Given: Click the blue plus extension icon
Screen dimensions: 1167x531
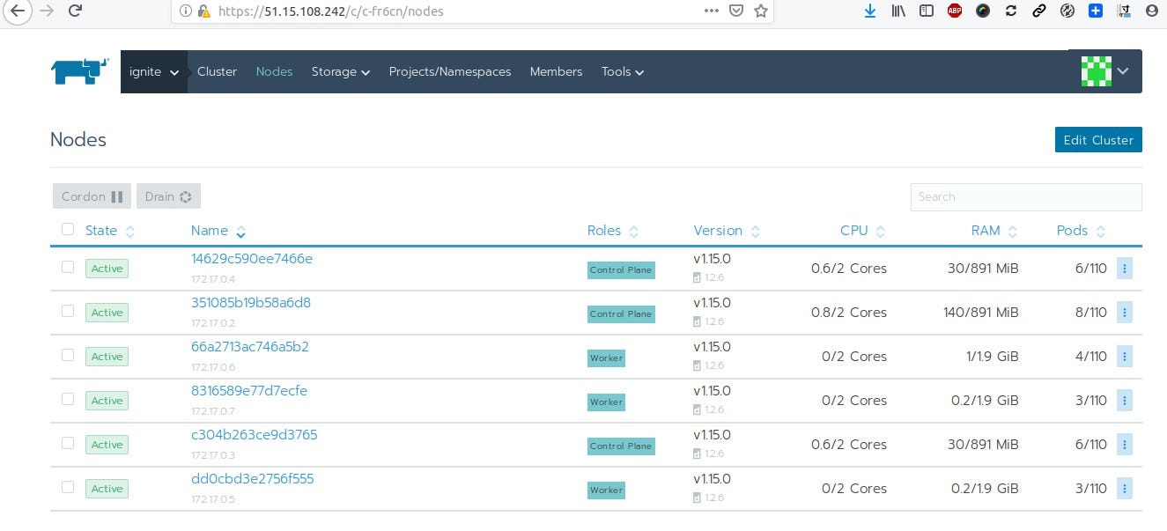Looking at the screenshot, I should coord(1096,11).
